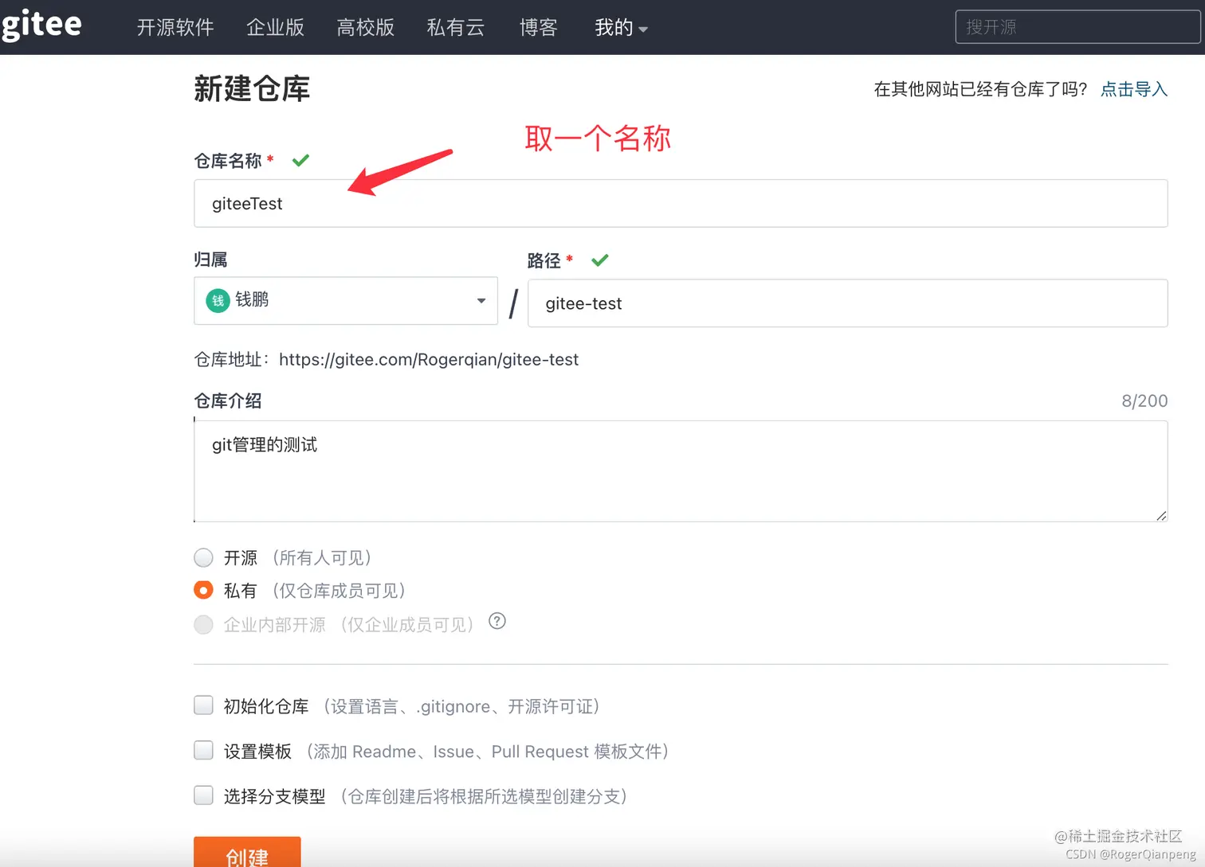Screen dimensions: 1205x867
Task: Select 企业版 in the top navigation
Action: 275,27
